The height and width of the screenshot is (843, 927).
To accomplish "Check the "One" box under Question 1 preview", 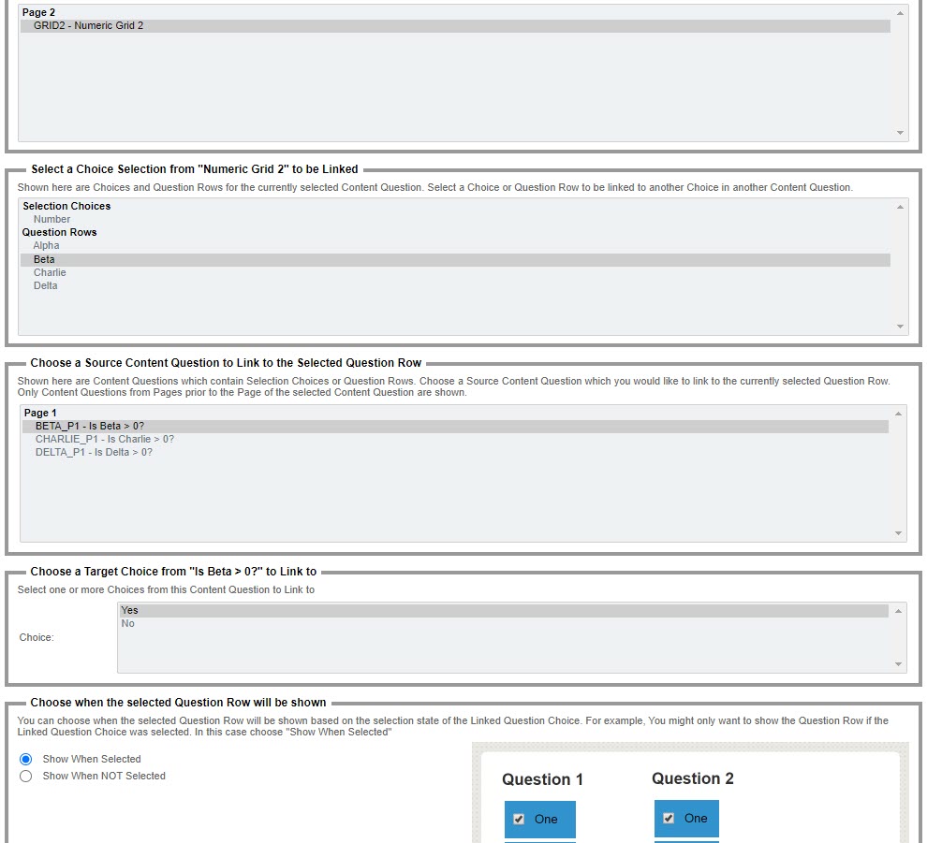I will (519, 818).
